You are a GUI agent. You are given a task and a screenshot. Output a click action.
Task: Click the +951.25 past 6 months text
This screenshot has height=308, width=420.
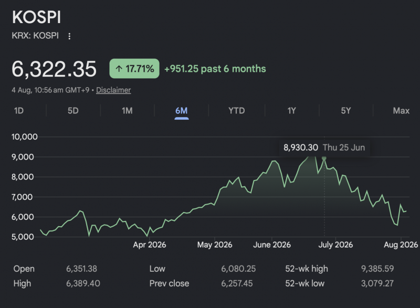(215, 69)
